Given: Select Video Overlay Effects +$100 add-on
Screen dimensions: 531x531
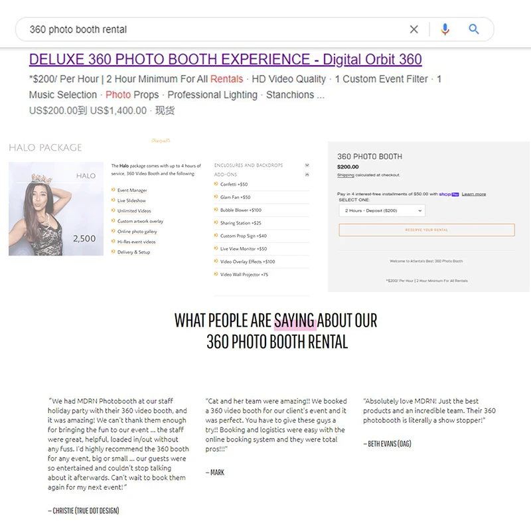Looking at the screenshot, I should [248, 262].
